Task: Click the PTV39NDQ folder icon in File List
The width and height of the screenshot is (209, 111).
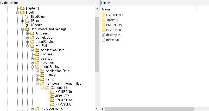Action: (x=104, y=30)
